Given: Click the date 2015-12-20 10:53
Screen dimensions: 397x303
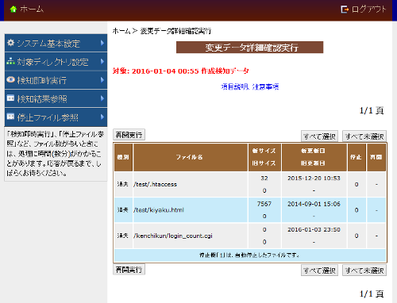Looking at the screenshot, I should [x=314, y=178].
